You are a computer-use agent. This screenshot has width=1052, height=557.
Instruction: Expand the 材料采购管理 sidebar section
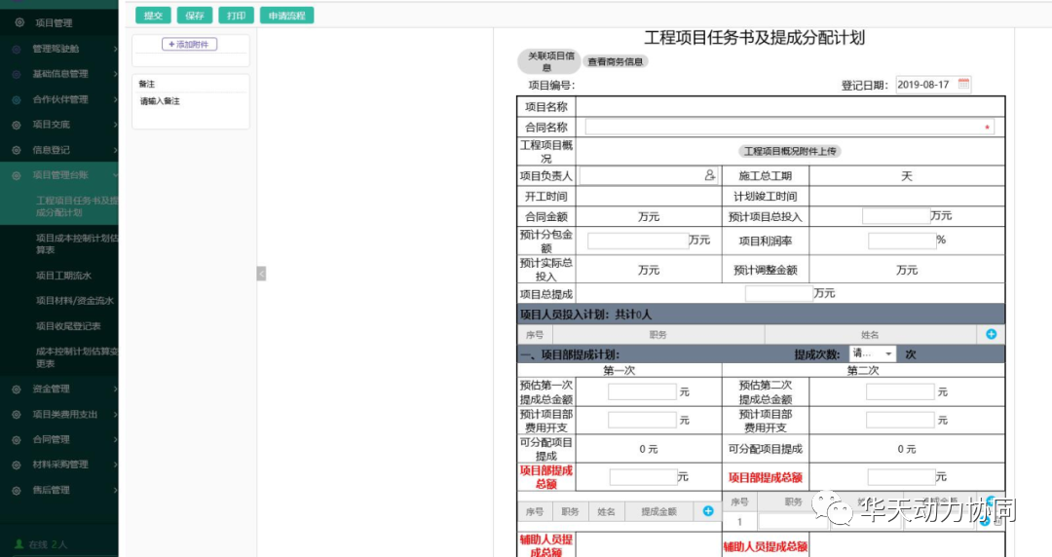coord(59,464)
